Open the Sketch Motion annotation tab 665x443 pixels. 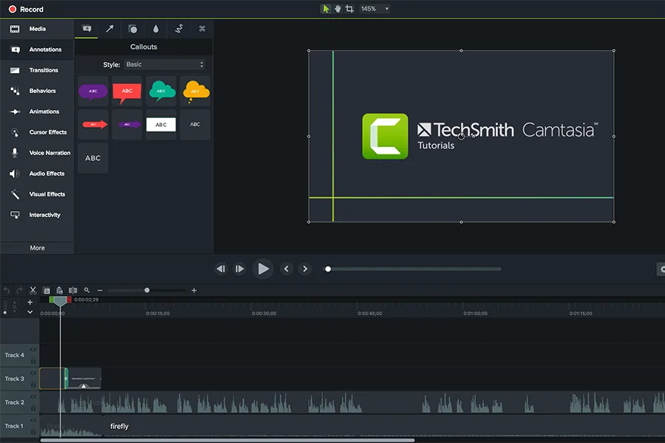tap(179, 29)
